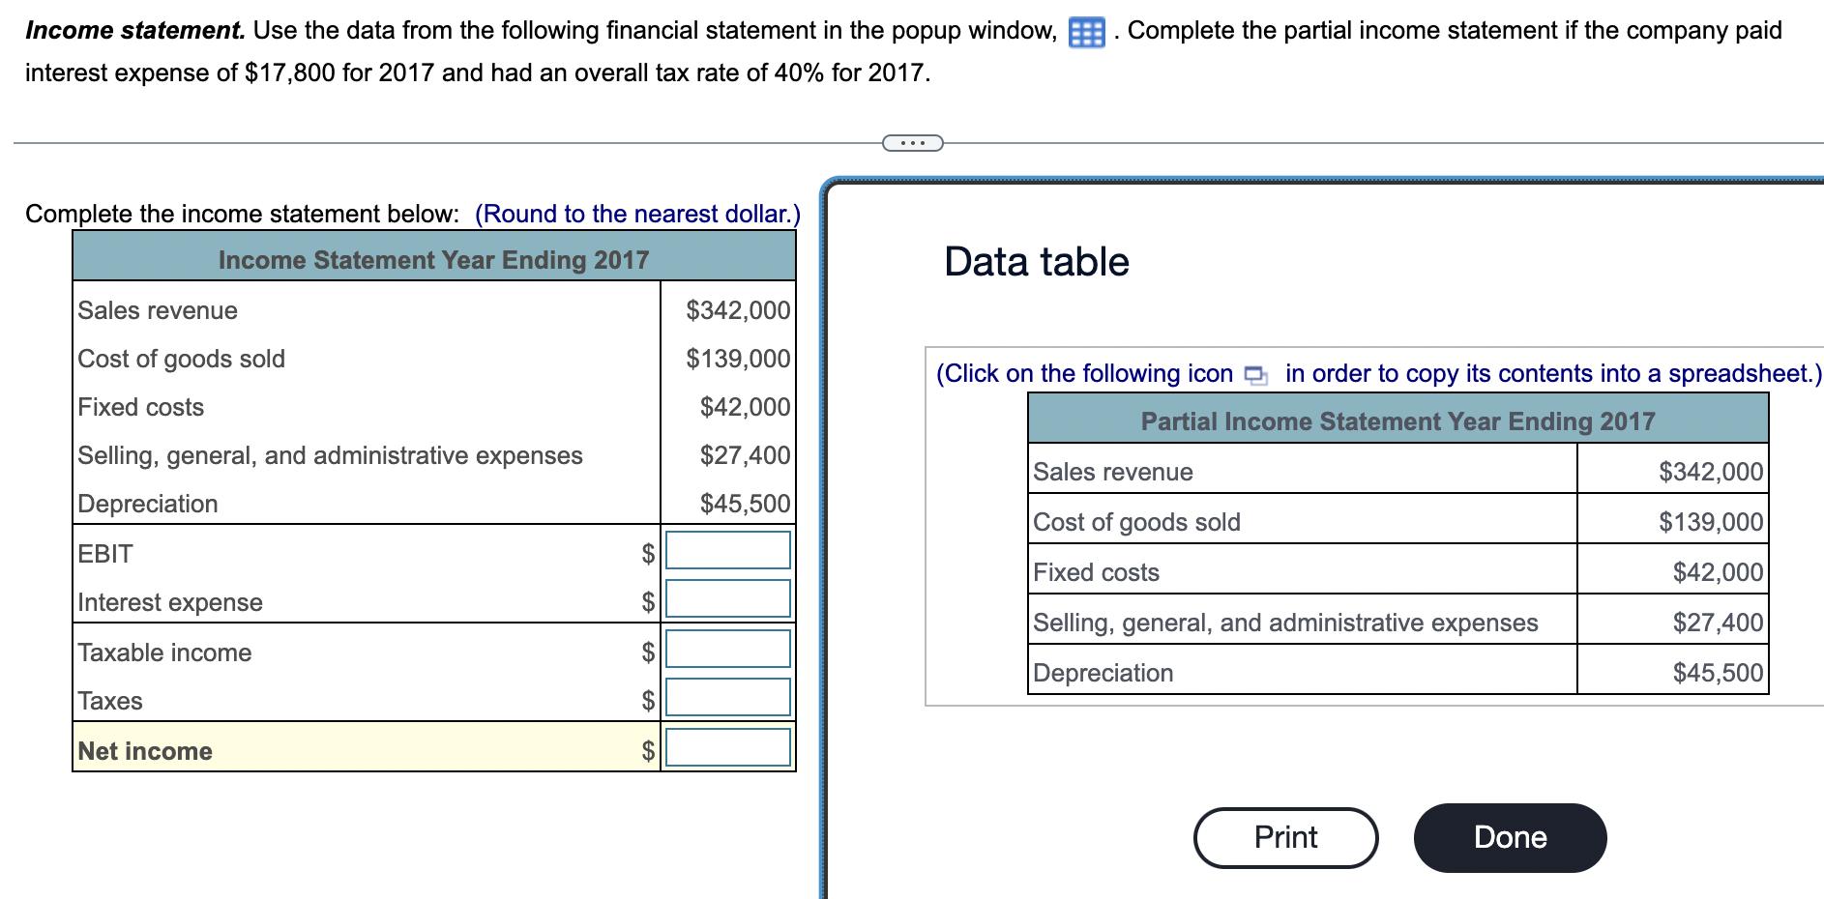The height and width of the screenshot is (899, 1824).
Task: Click 'Partial Income Statement Year Ending 2017' header
Action: click(1397, 421)
